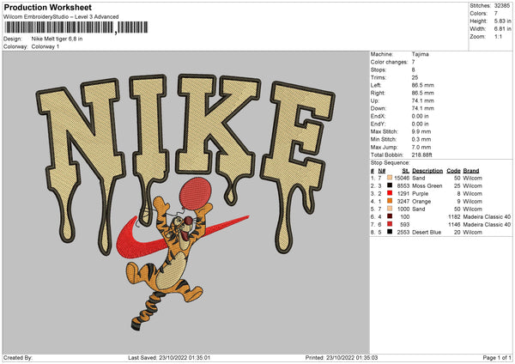The image size is (515, 364).
Task: Click the Max Stitch value 9.9 mm
Action: click(421, 131)
